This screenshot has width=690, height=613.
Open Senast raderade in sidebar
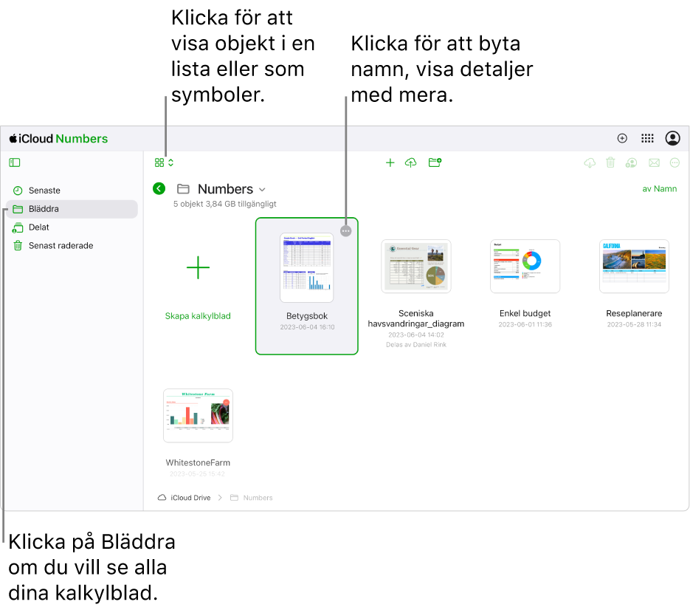tap(72, 246)
